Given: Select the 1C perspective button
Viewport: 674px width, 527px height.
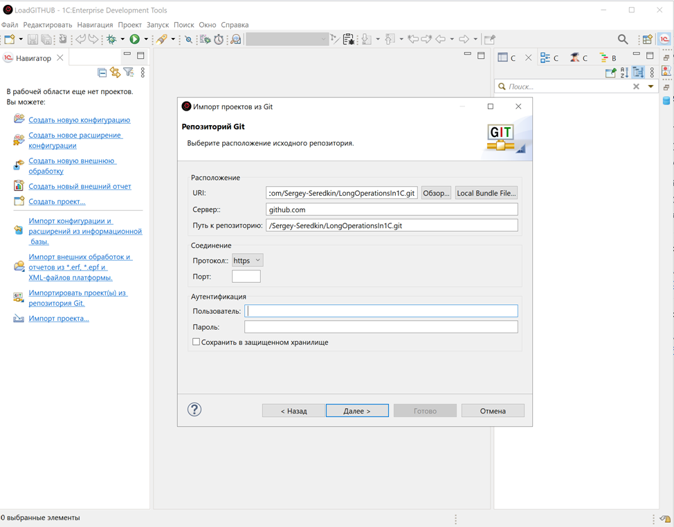Looking at the screenshot, I should click(x=664, y=39).
